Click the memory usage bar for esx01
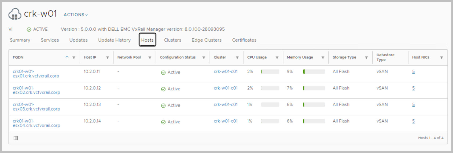 (x=314, y=72)
